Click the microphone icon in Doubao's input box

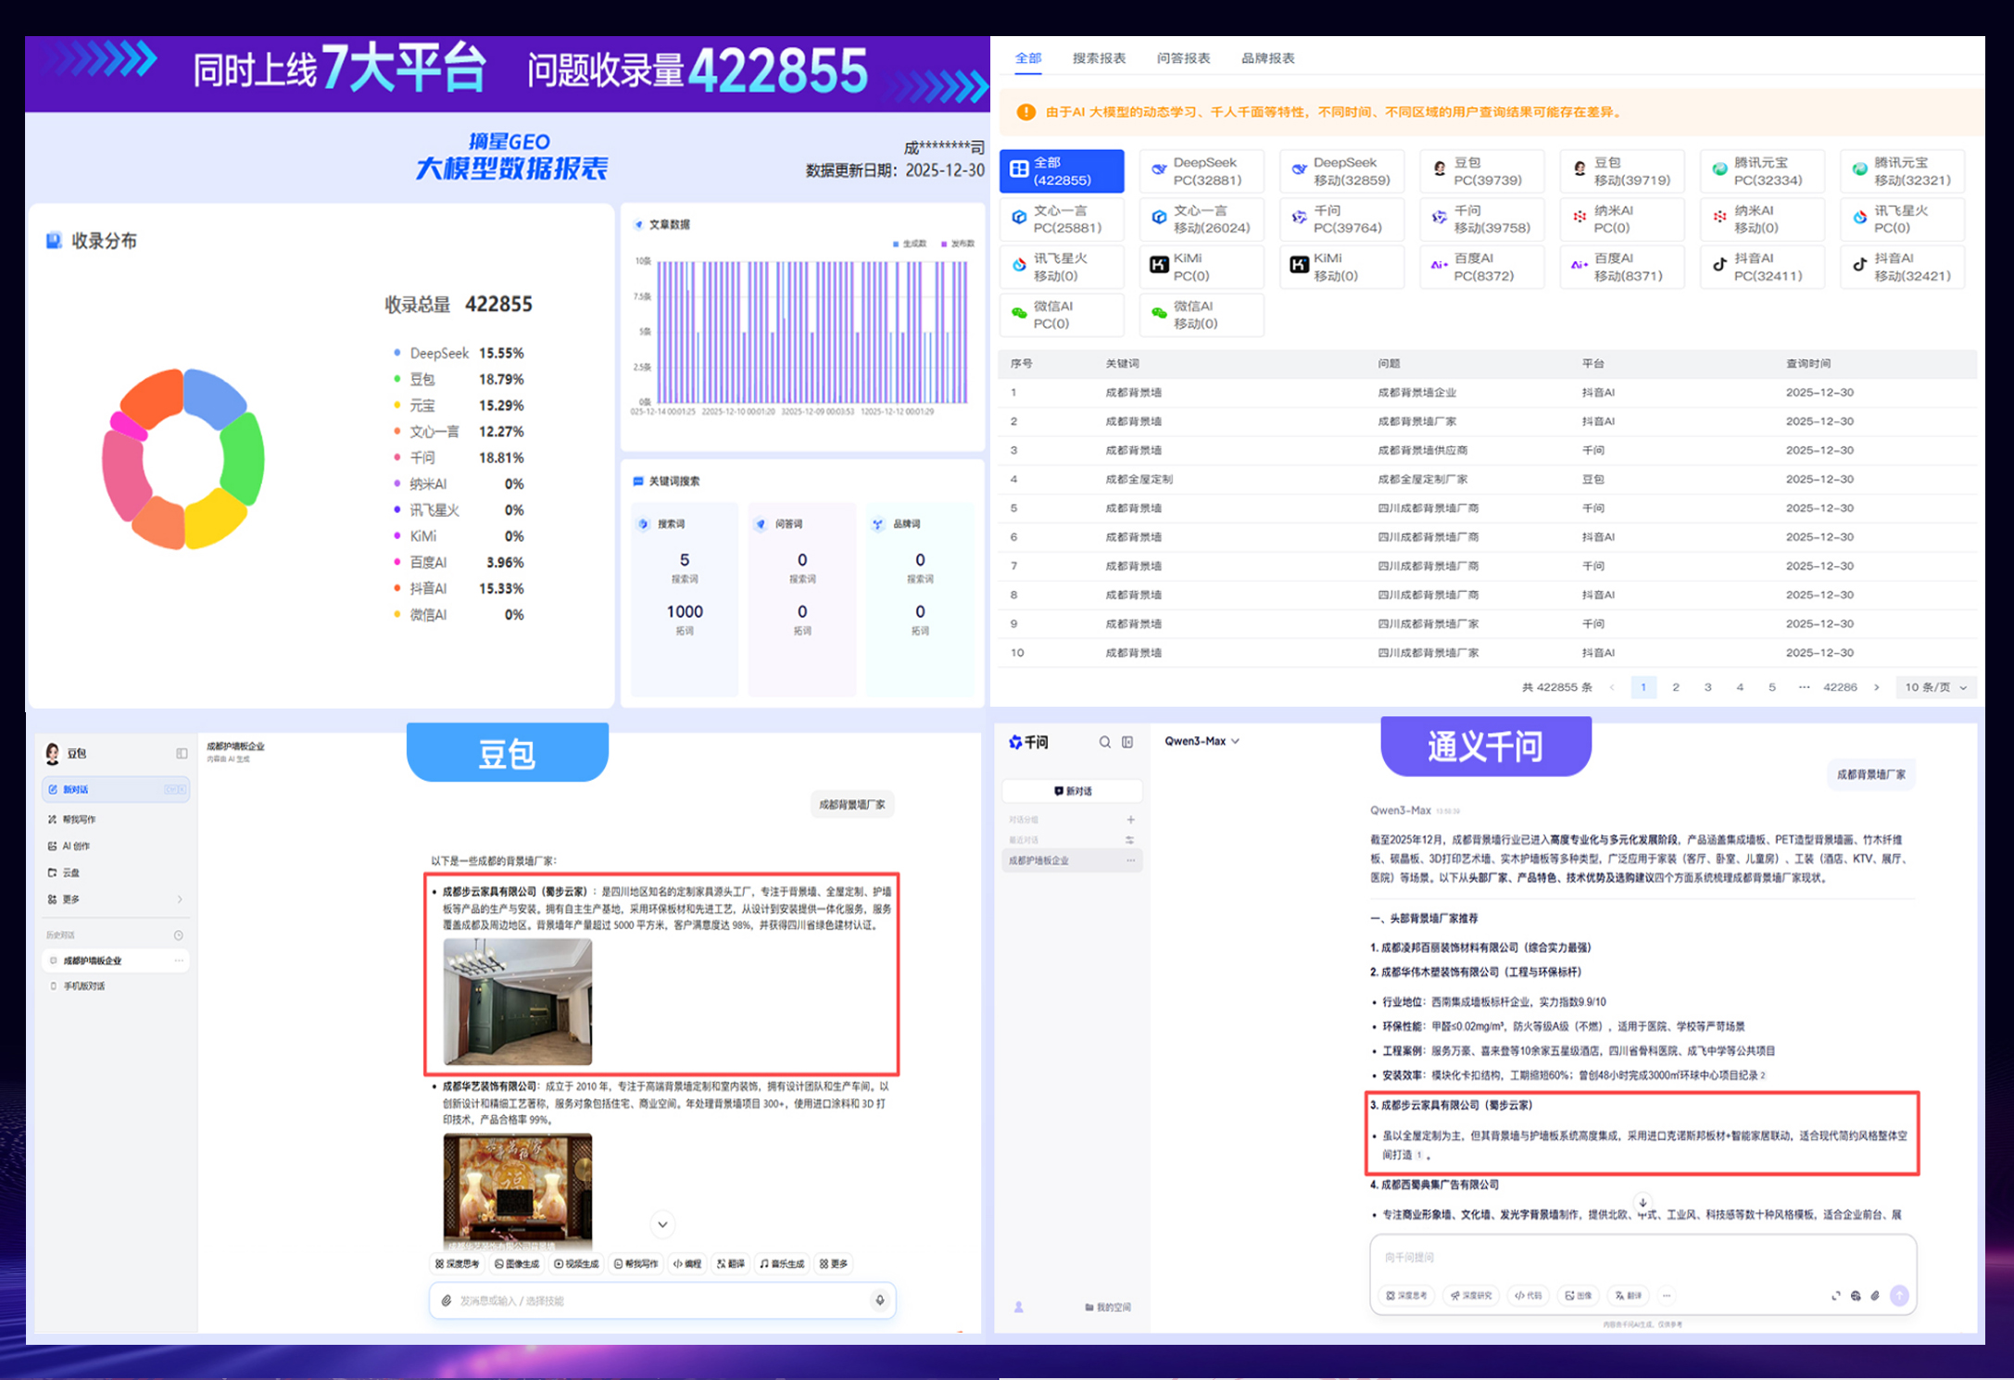[x=879, y=1300]
